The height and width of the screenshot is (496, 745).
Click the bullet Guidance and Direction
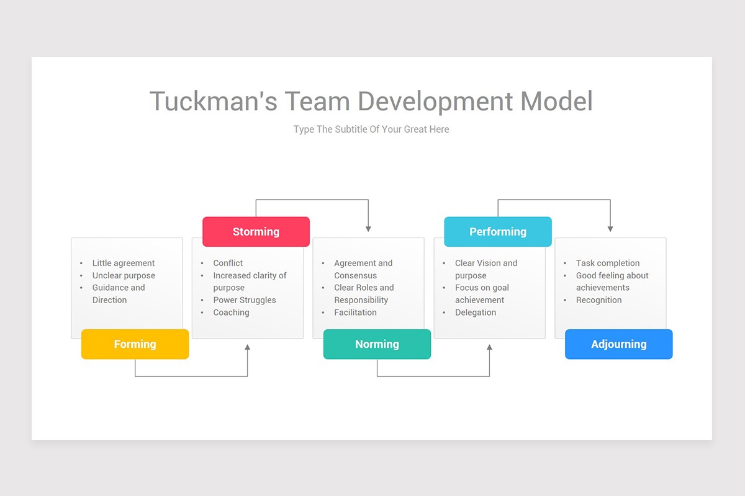[119, 294]
